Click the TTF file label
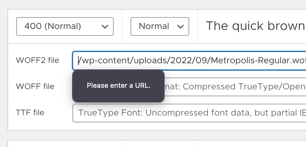Image resolution: width=306 pixels, height=147 pixels. pos(30,112)
